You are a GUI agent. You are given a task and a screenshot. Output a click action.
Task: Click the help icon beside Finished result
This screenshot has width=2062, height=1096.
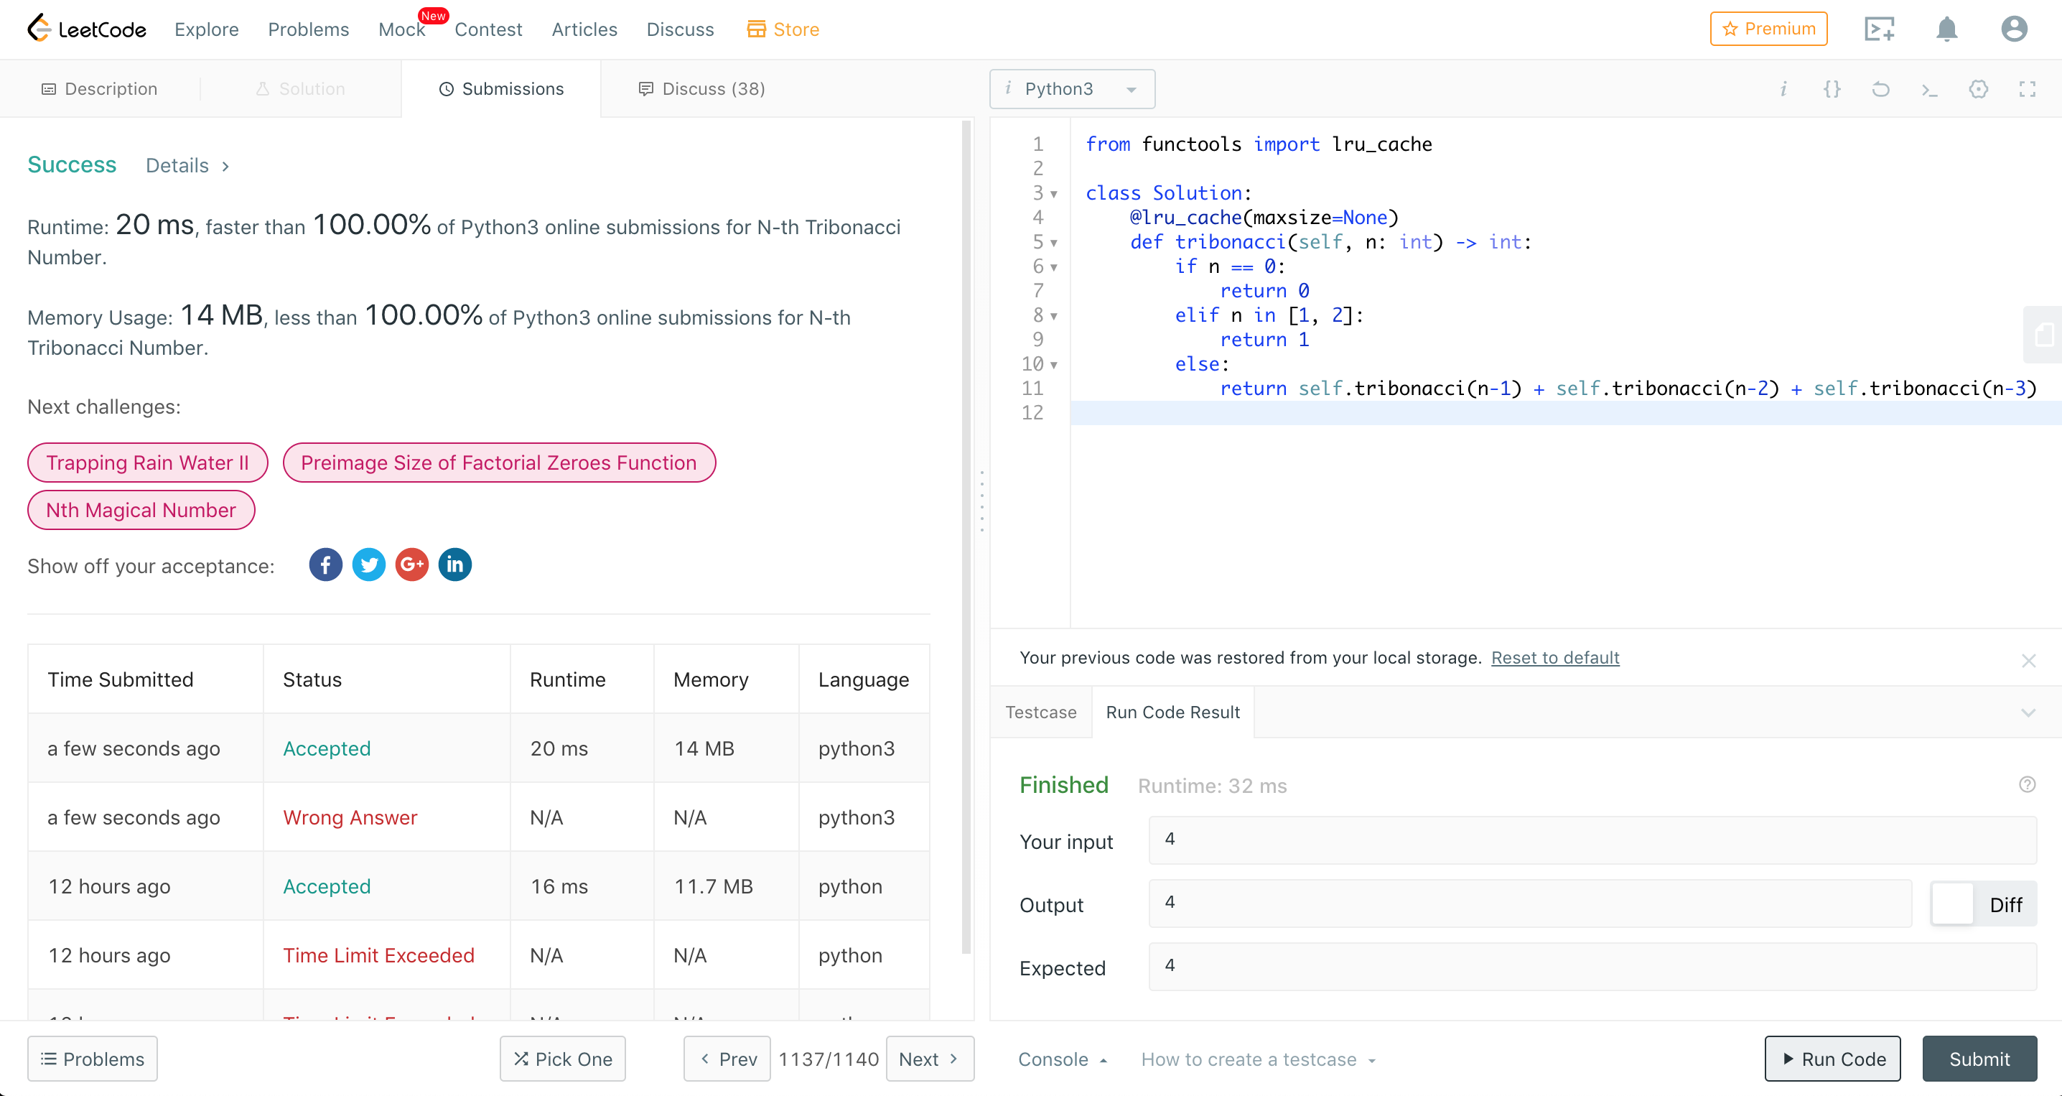point(2027,784)
